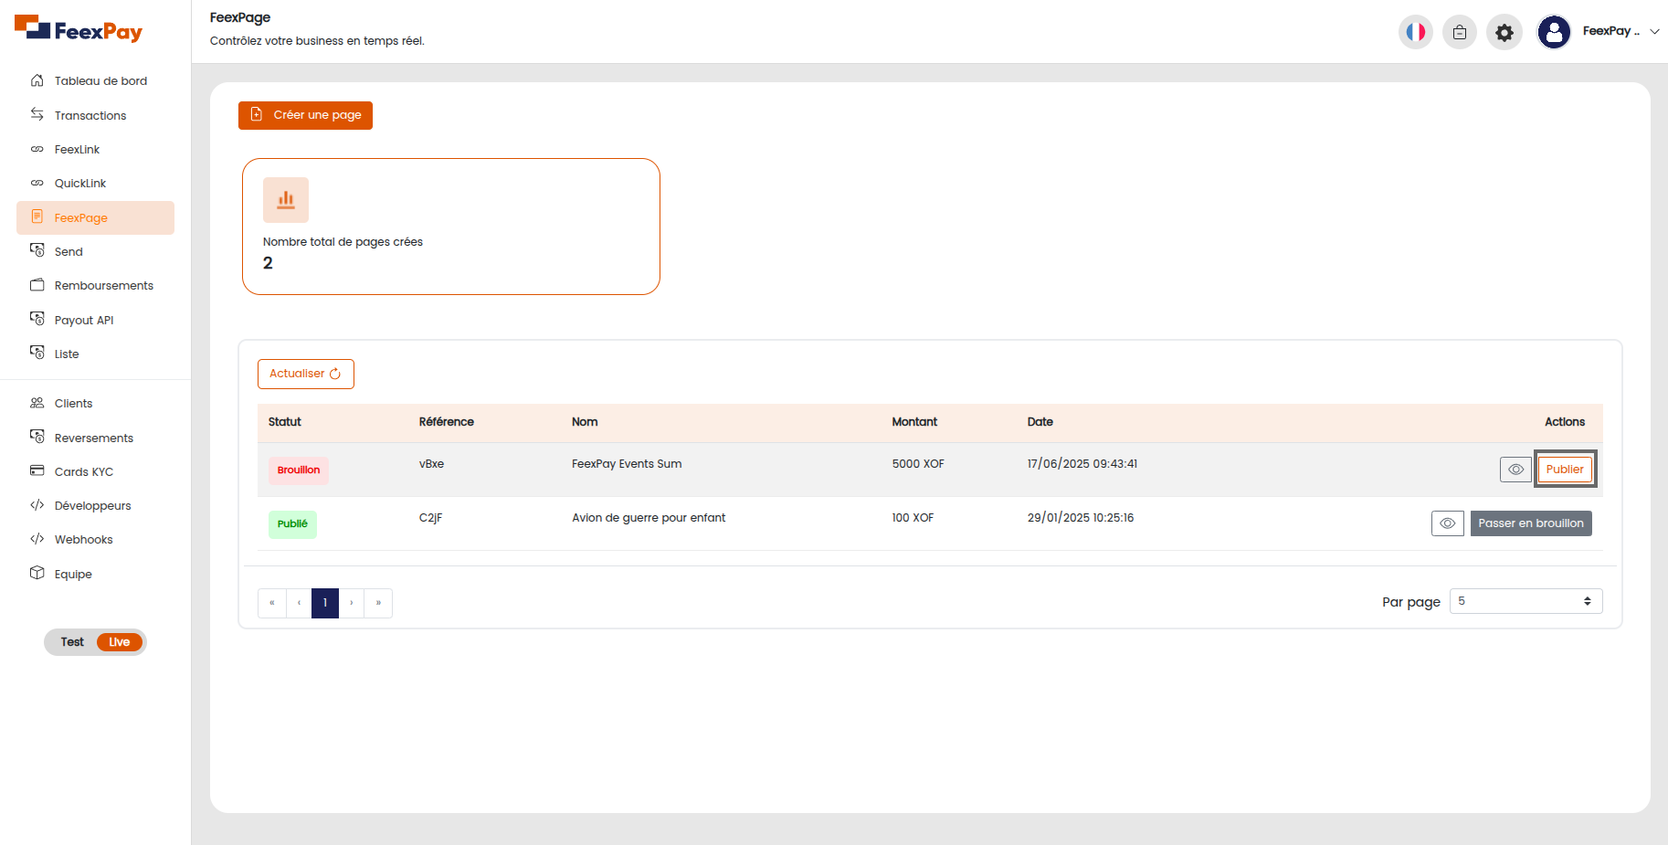Click Créer une page button

pos(305,115)
